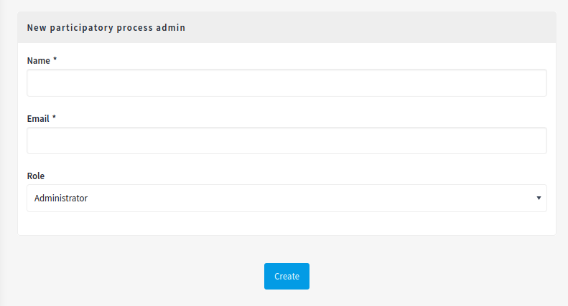Screen dimensions: 568x306
Task: Open the Role select showing Administrator
Action: coord(287,199)
